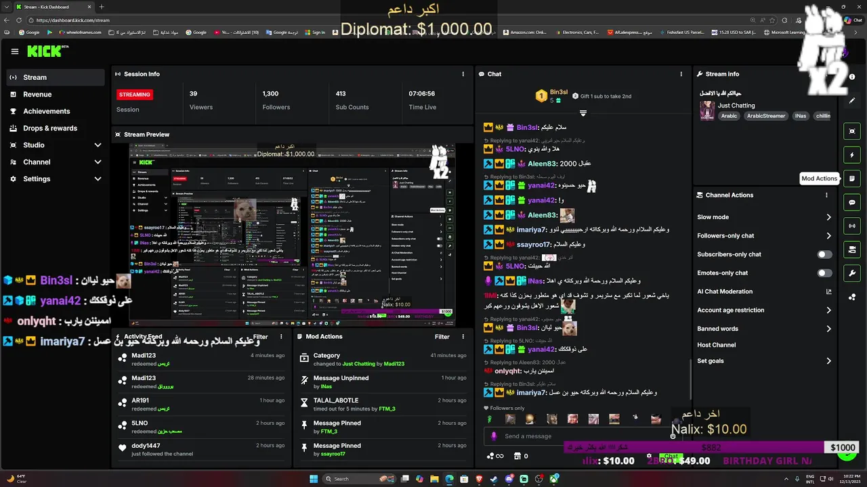
Task: Click the Just Chatting category thumbnail
Action: [707, 110]
